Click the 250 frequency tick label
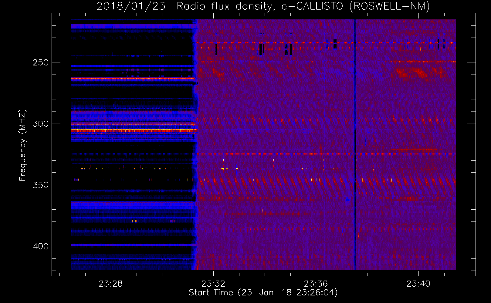 point(41,62)
